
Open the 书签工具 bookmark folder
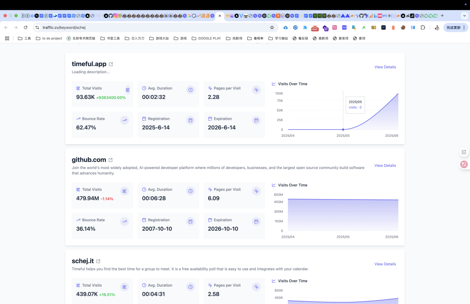click(110, 38)
